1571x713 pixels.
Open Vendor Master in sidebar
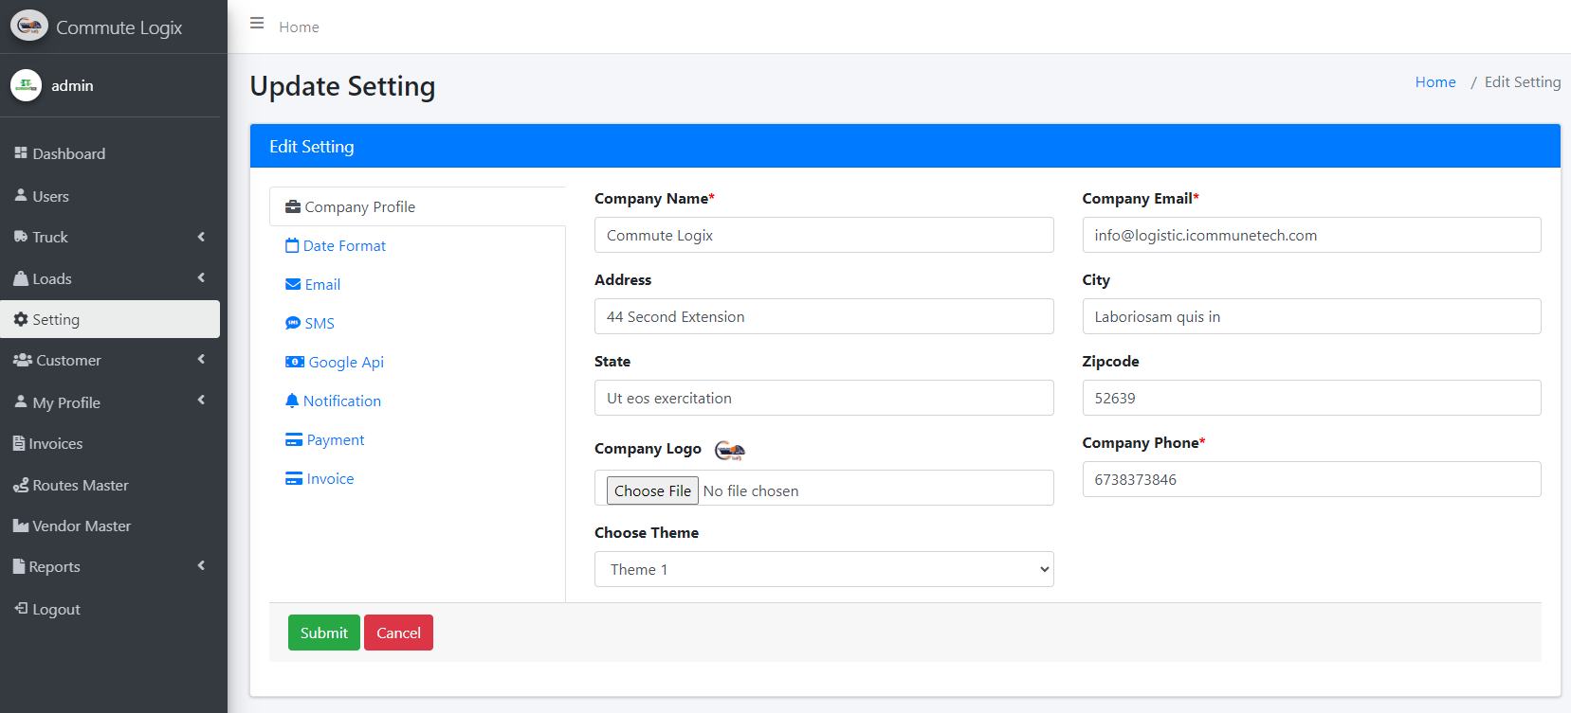click(x=81, y=526)
